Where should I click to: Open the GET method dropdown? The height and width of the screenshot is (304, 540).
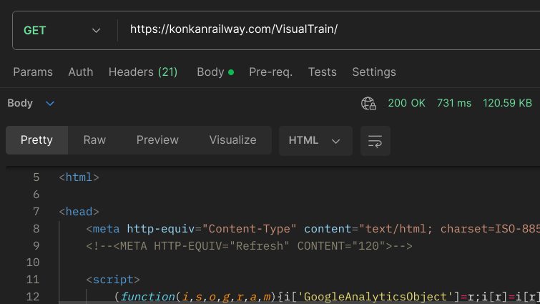click(x=62, y=30)
